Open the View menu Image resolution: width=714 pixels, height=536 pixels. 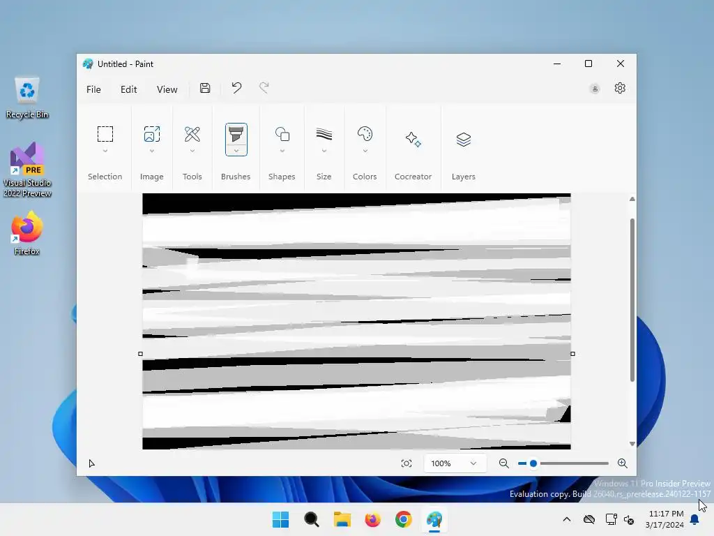tap(167, 89)
